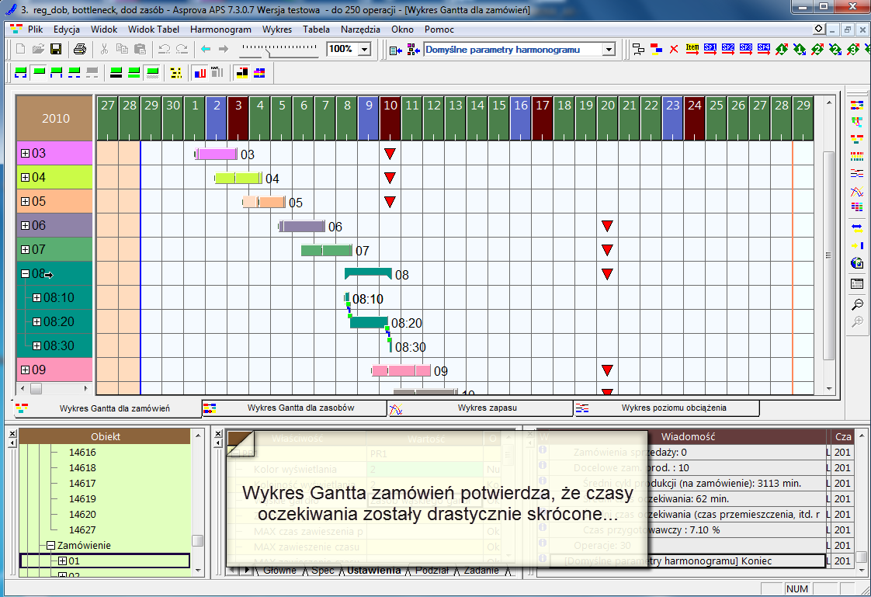Click the SP2 toolbar icon
The width and height of the screenshot is (871, 597).
727,50
